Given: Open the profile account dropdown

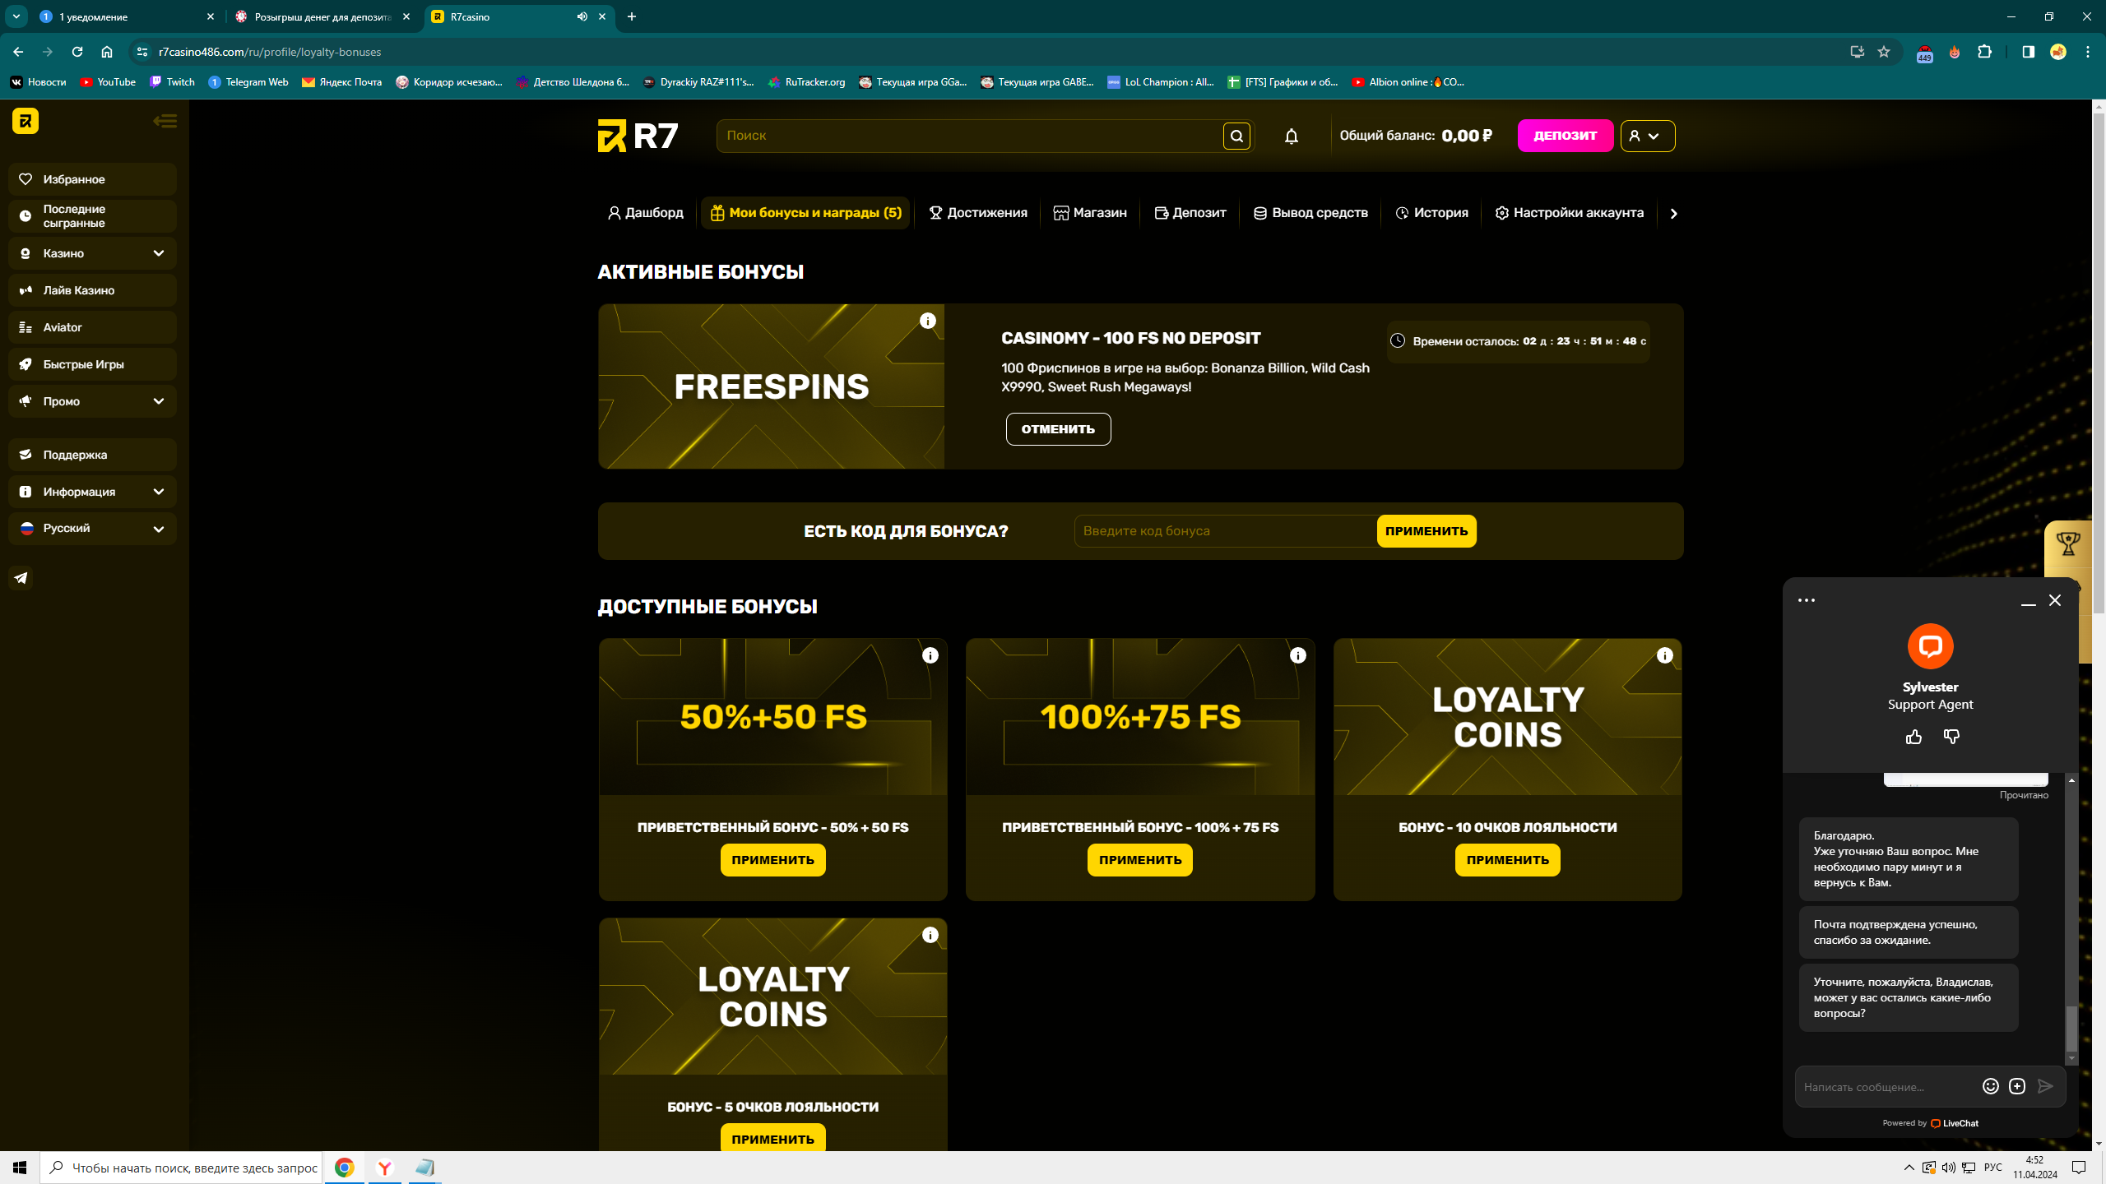Looking at the screenshot, I should [1647, 136].
